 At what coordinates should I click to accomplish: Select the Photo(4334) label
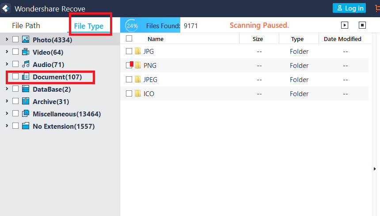click(52, 40)
